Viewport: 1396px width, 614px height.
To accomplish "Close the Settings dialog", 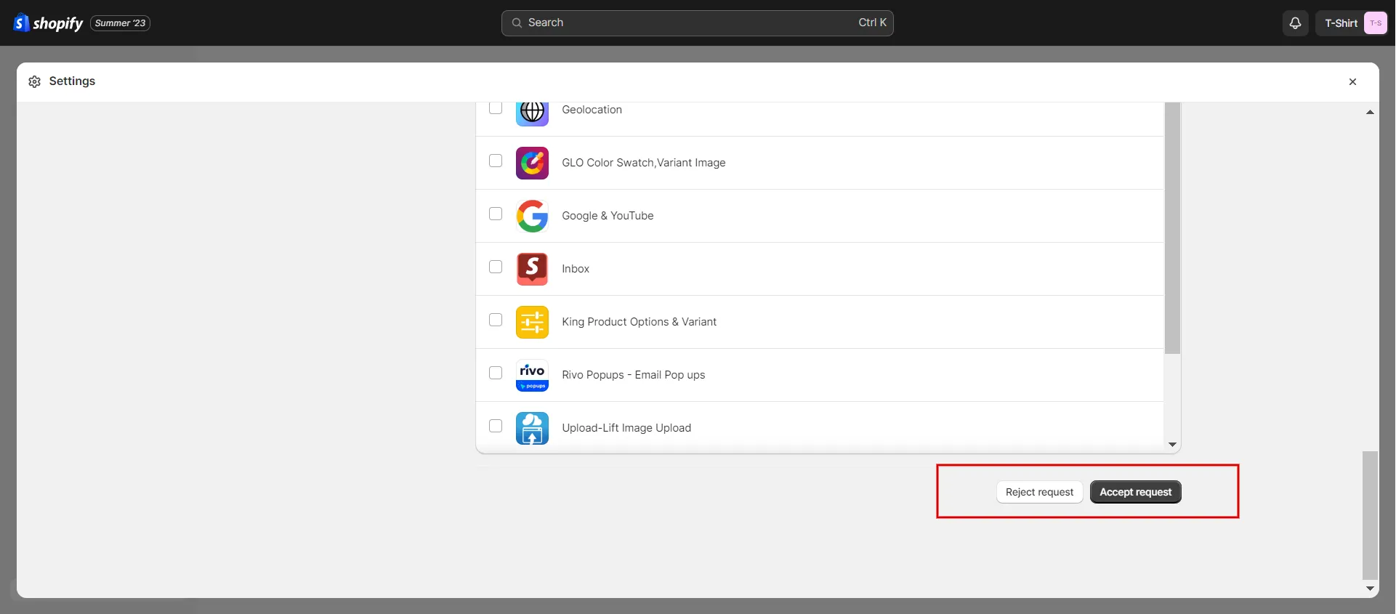I will 1352,81.
